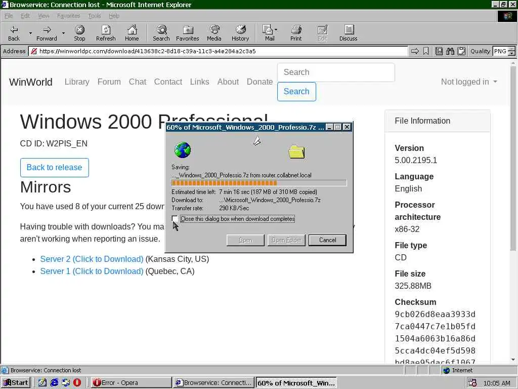518x389 pixels.
Task: Open the Start menu
Action: click(16, 383)
